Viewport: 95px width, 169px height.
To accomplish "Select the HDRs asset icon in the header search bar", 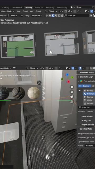I will click(x=59, y=16).
